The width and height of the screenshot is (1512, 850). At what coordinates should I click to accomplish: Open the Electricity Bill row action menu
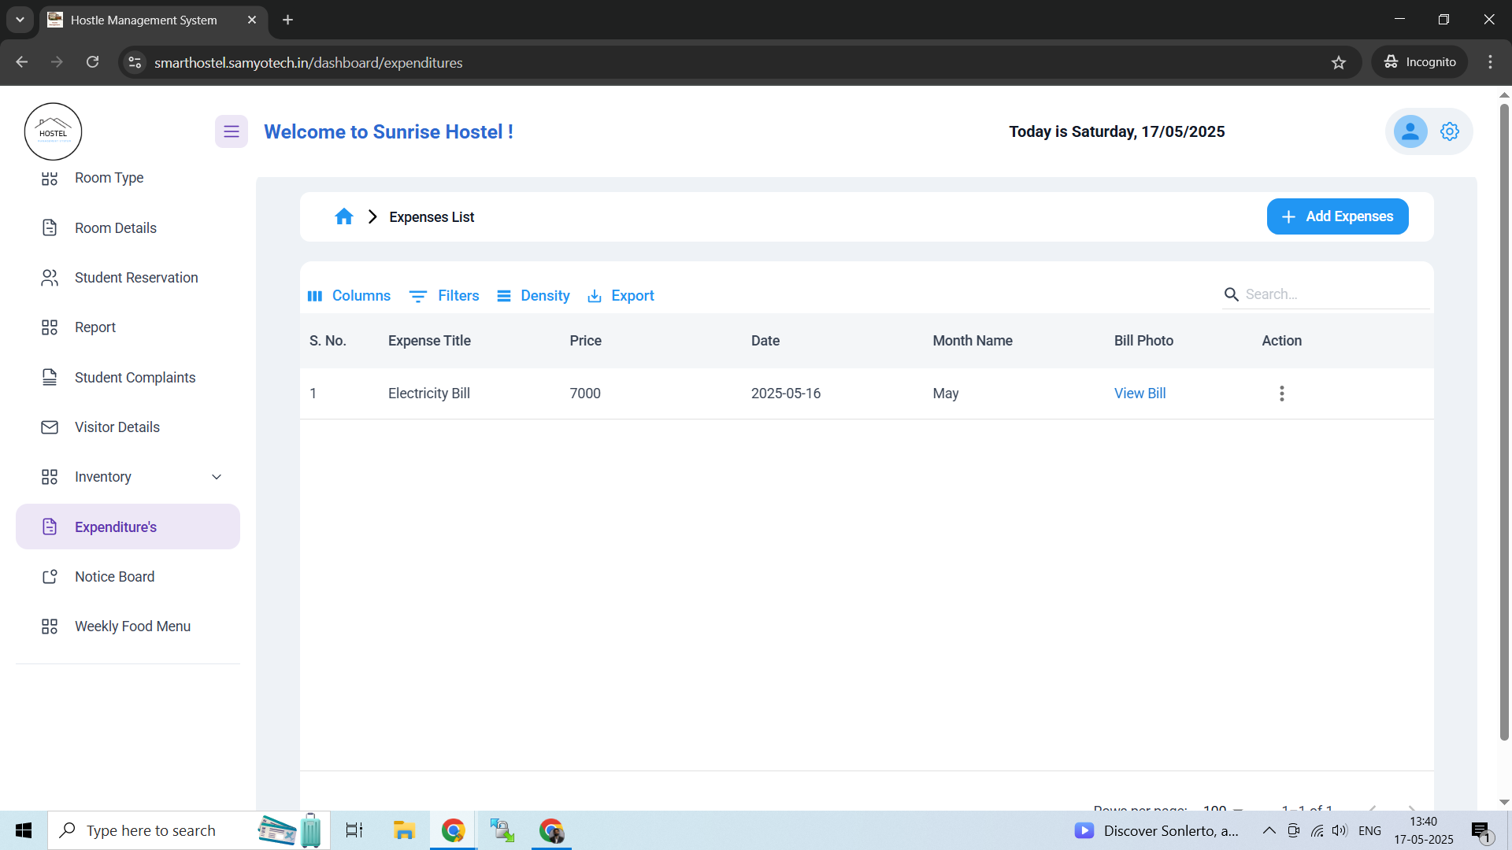1281,394
